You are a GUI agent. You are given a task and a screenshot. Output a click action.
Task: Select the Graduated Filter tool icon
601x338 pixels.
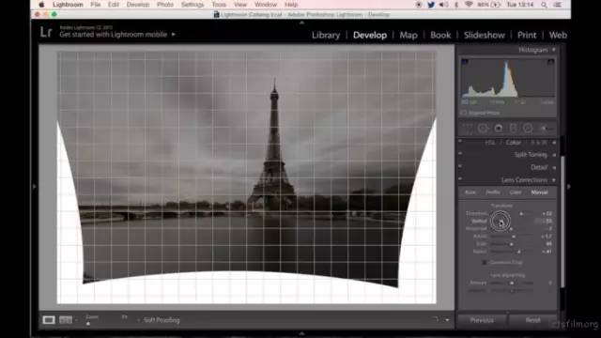pos(514,128)
